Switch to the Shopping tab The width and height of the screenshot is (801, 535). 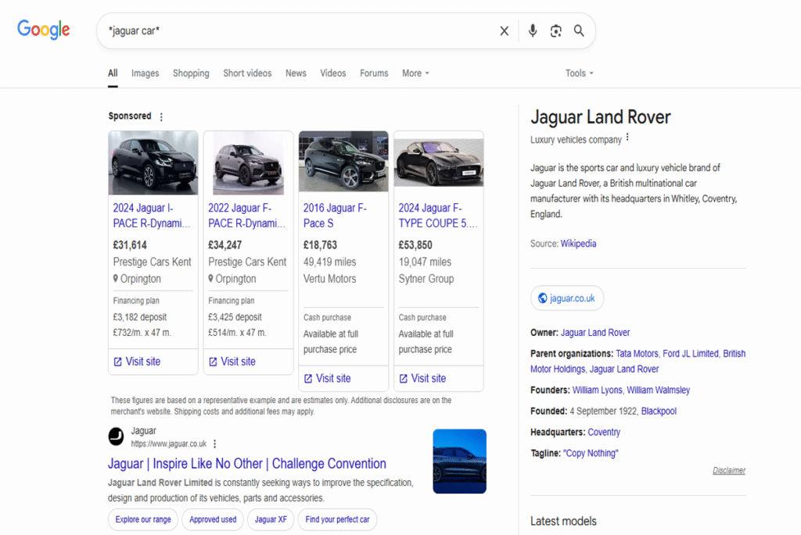191,73
